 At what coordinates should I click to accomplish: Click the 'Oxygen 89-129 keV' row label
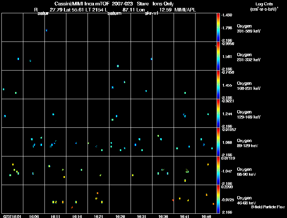[248, 143]
